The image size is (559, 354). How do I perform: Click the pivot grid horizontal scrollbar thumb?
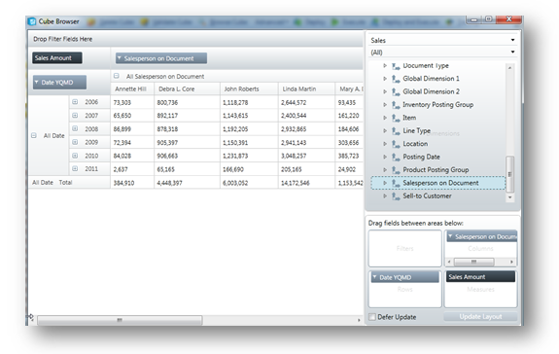[120, 320]
